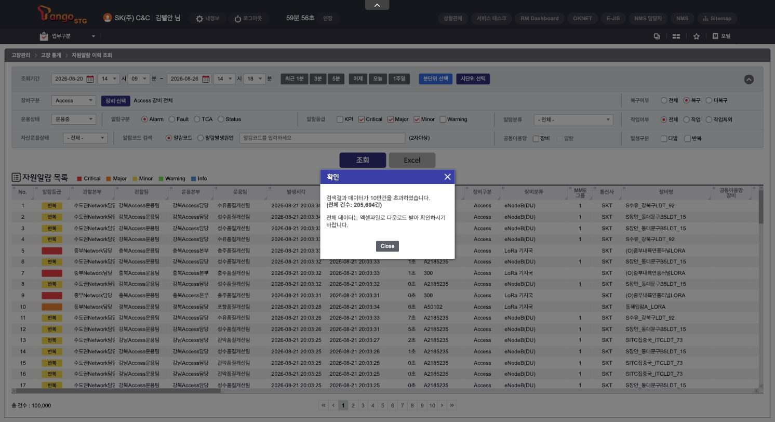Open RM Dashboard from top menu
The height and width of the screenshot is (422, 775).
[540, 18]
